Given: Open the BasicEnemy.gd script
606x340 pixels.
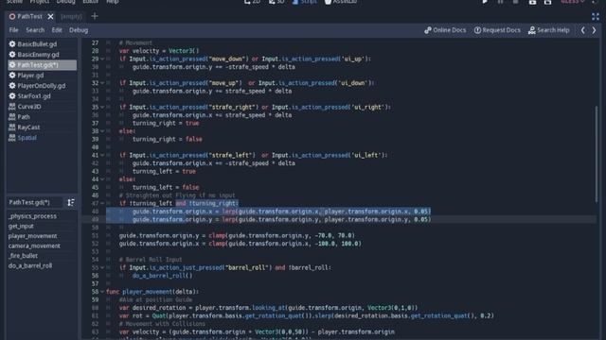Looking at the screenshot, I should (x=42, y=55).
